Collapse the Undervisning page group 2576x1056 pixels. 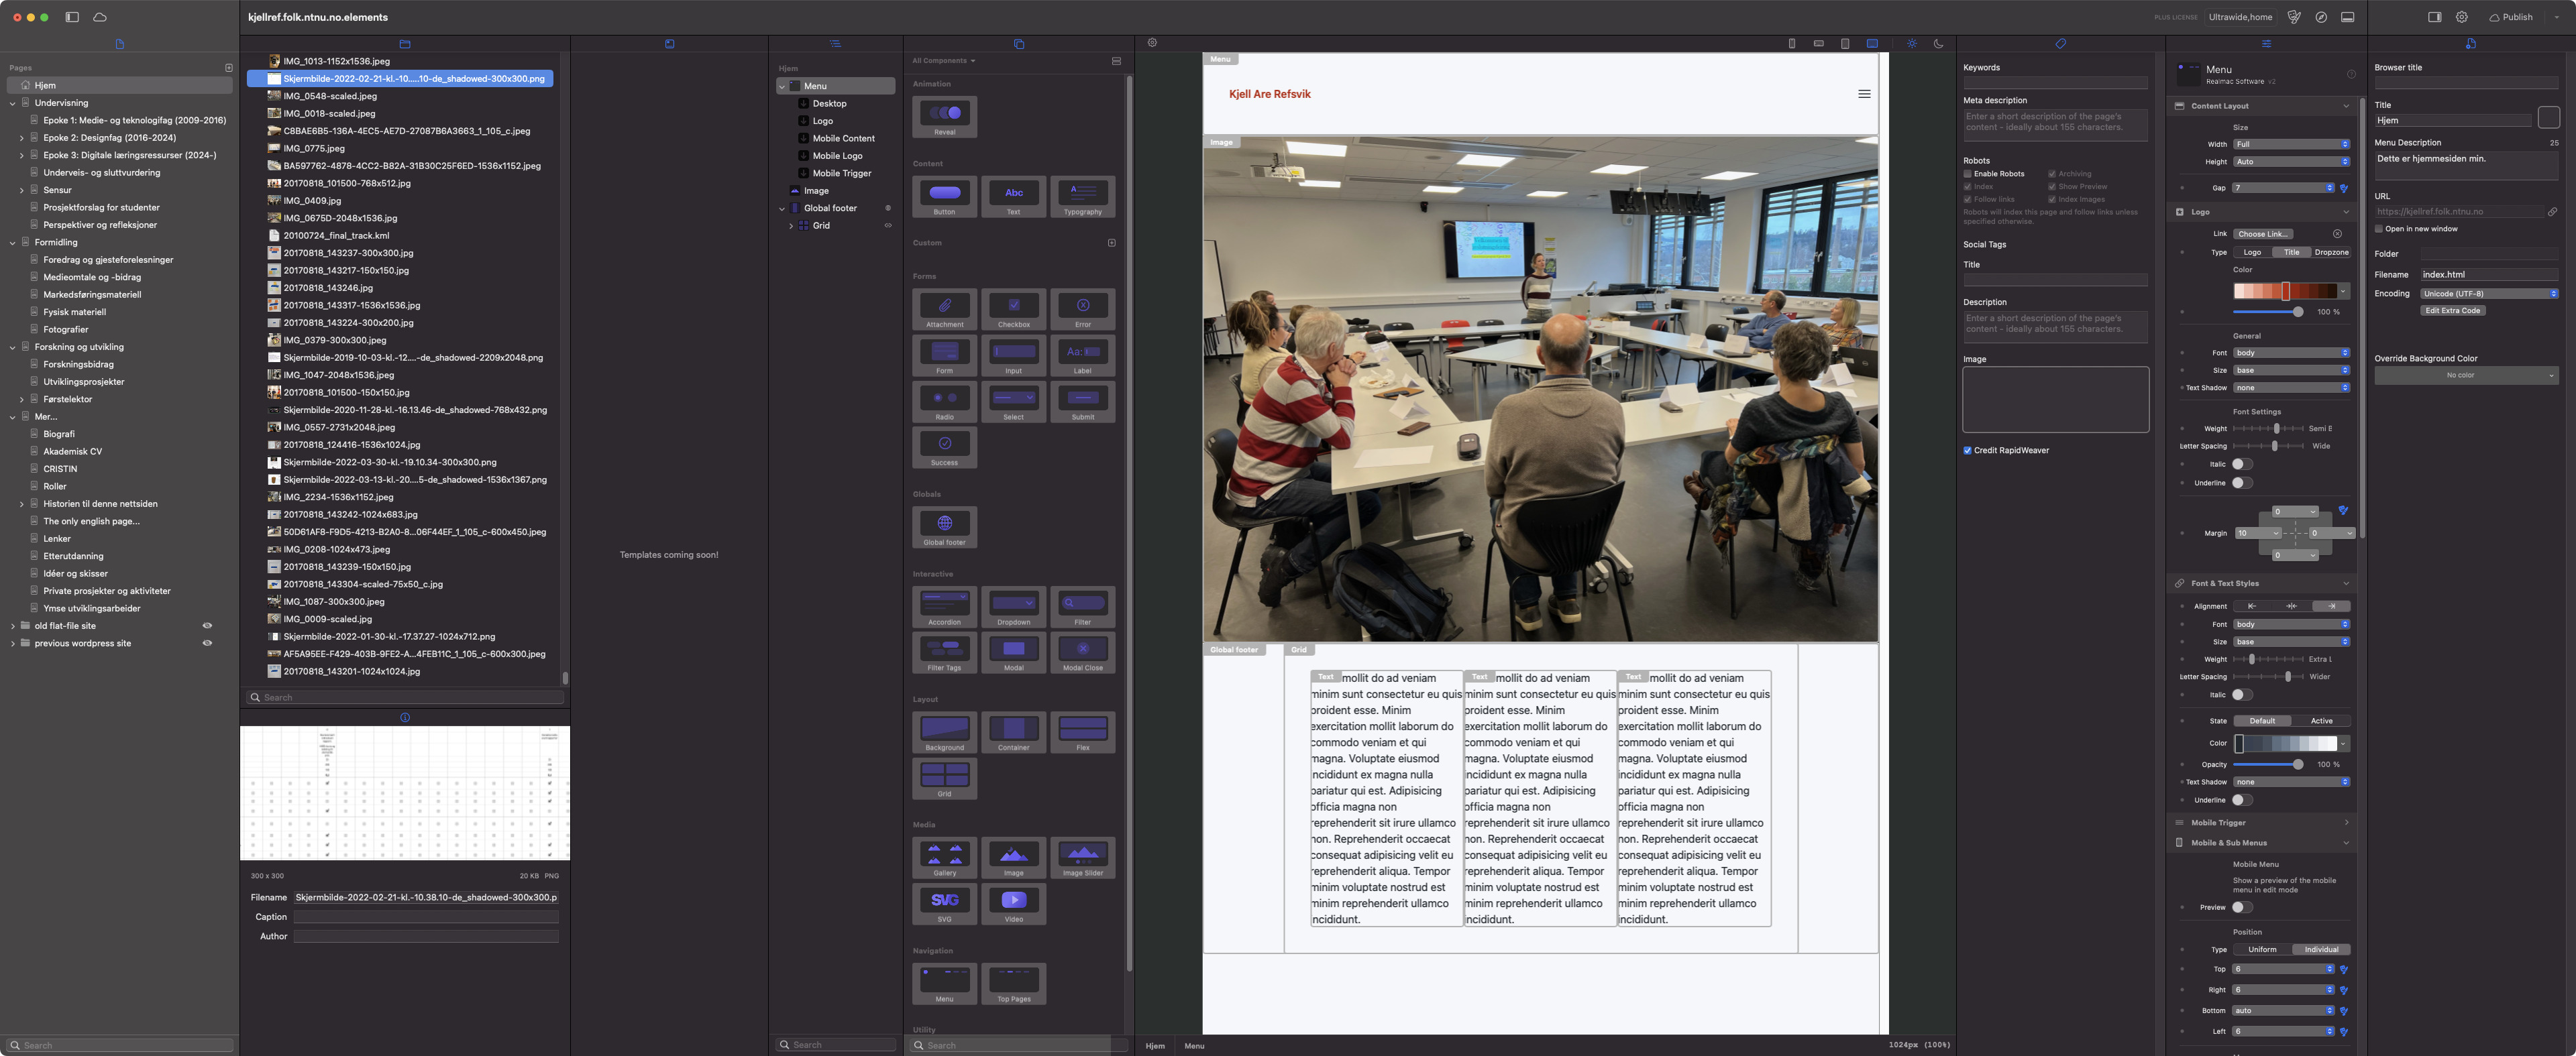(13, 103)
